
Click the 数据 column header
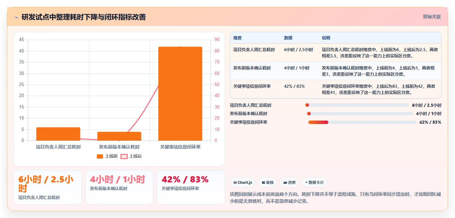point(288,38)
